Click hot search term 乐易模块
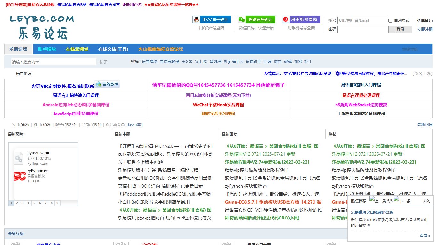Screen dimensions: 437x245 coord(150,62)
